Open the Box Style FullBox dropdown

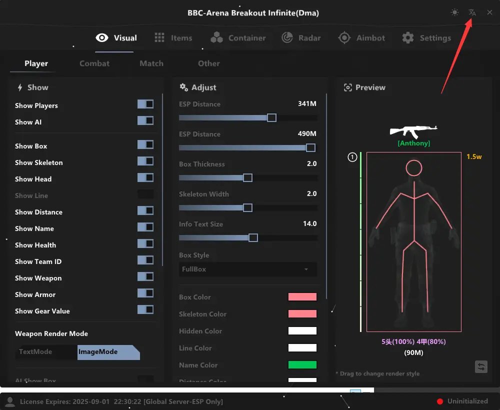tap(247, 269)
